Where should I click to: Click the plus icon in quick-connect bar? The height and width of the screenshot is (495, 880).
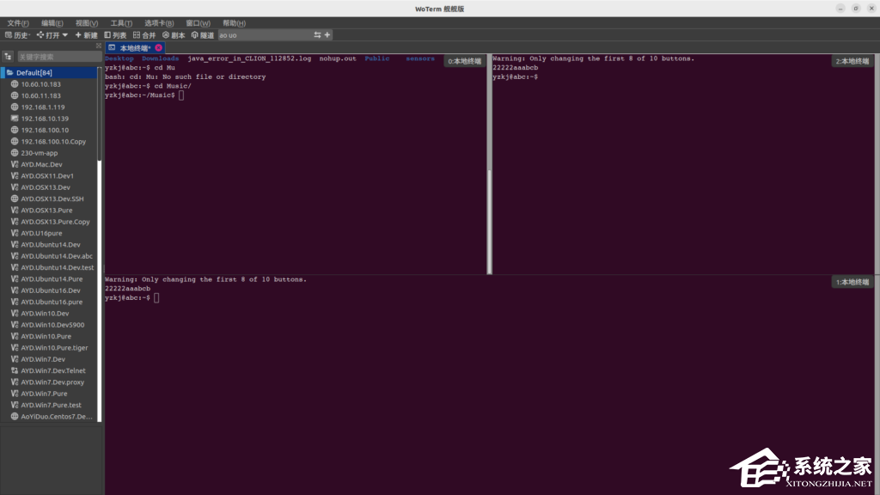pyautogui.click(x=327, y=34)
